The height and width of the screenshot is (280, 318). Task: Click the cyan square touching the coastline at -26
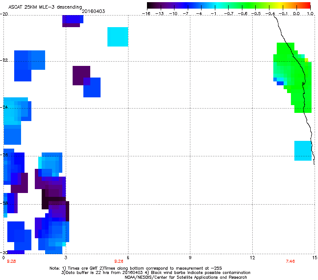(303, 151)
